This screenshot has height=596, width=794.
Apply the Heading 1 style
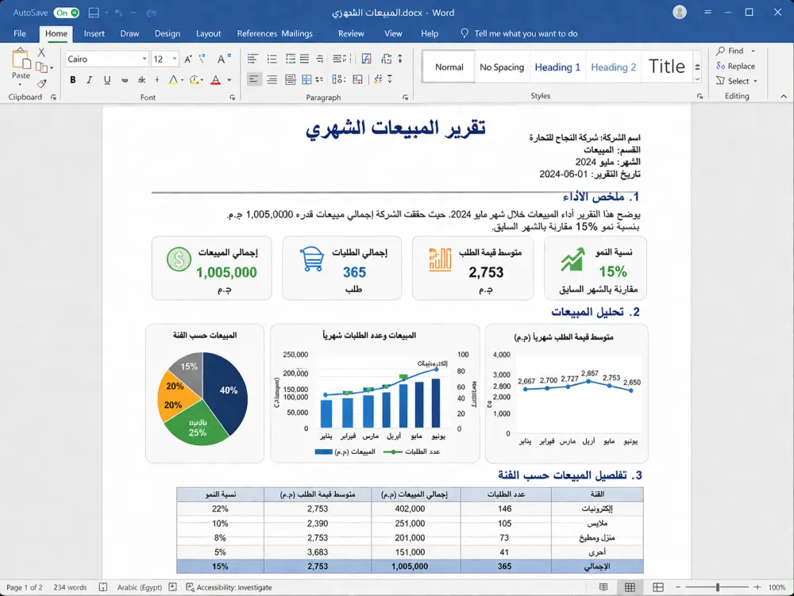click(x=557, y=67)
